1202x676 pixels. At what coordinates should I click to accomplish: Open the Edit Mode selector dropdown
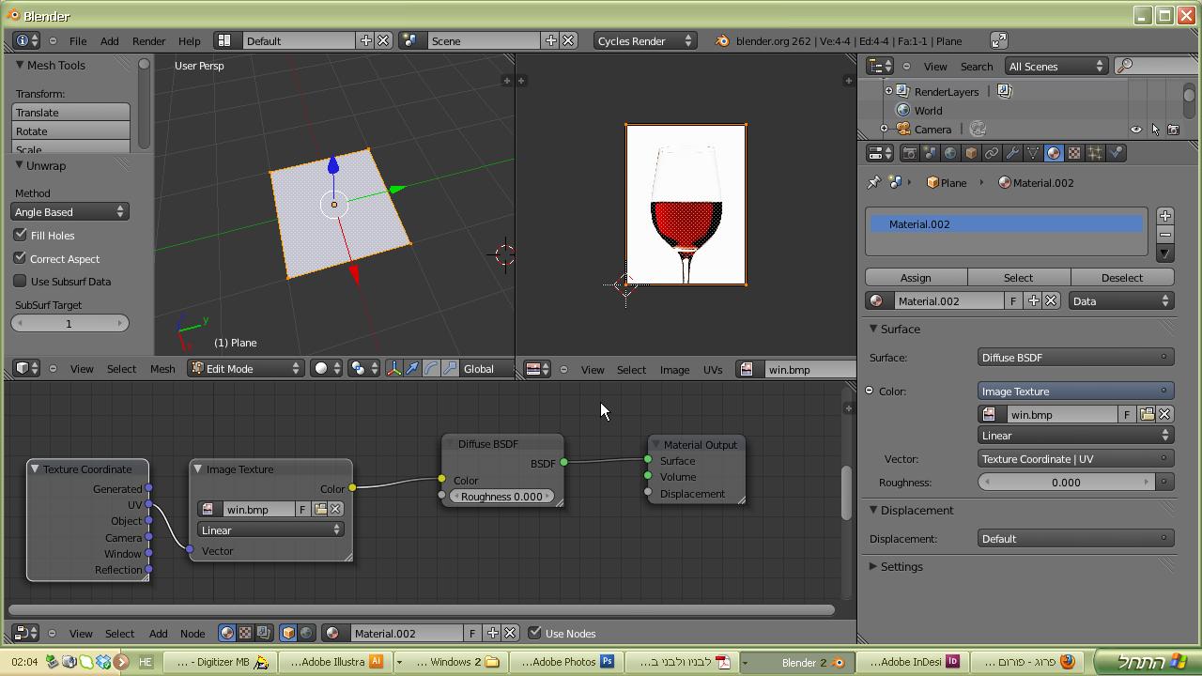point(246,369)
